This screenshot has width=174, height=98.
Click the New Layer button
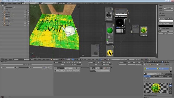pos(166,33)
